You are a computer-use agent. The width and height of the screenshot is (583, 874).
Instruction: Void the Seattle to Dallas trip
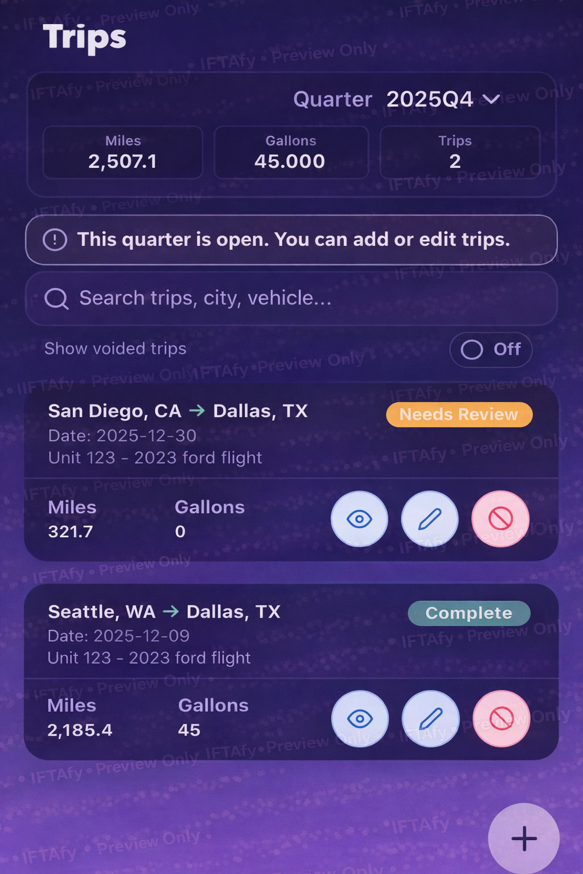tap(501, 719)
